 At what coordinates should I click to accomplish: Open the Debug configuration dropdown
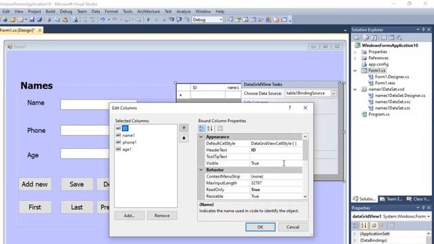pyautogui.click(x=220, y=20)
